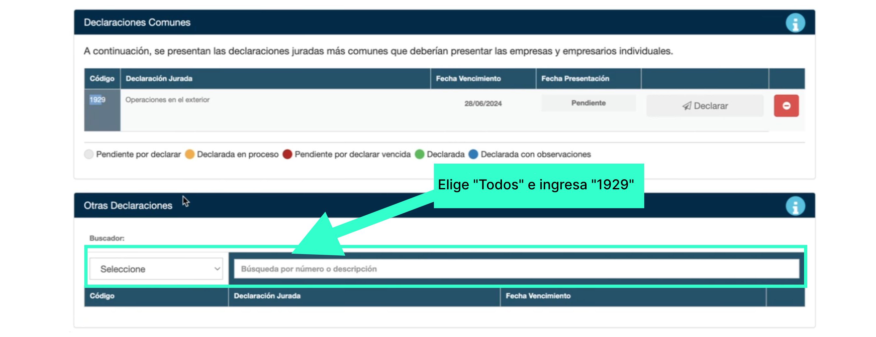
Task: Click Declaración Jurada header in Otras Declaraciones table
Action: click(x=267, y=296)
